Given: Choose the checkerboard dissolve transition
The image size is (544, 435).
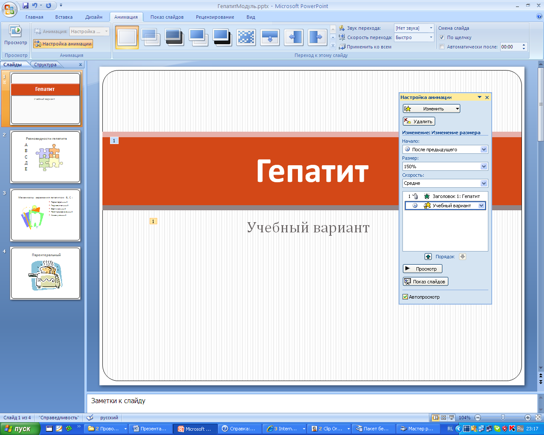Looking at the screenshot, I should pos(246,37).
